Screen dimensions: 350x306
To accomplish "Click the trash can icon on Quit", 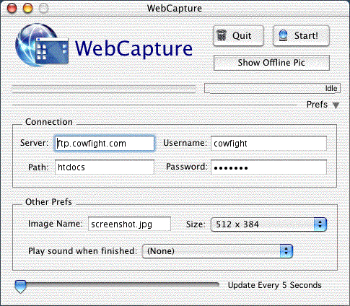I will pos(222,35).
